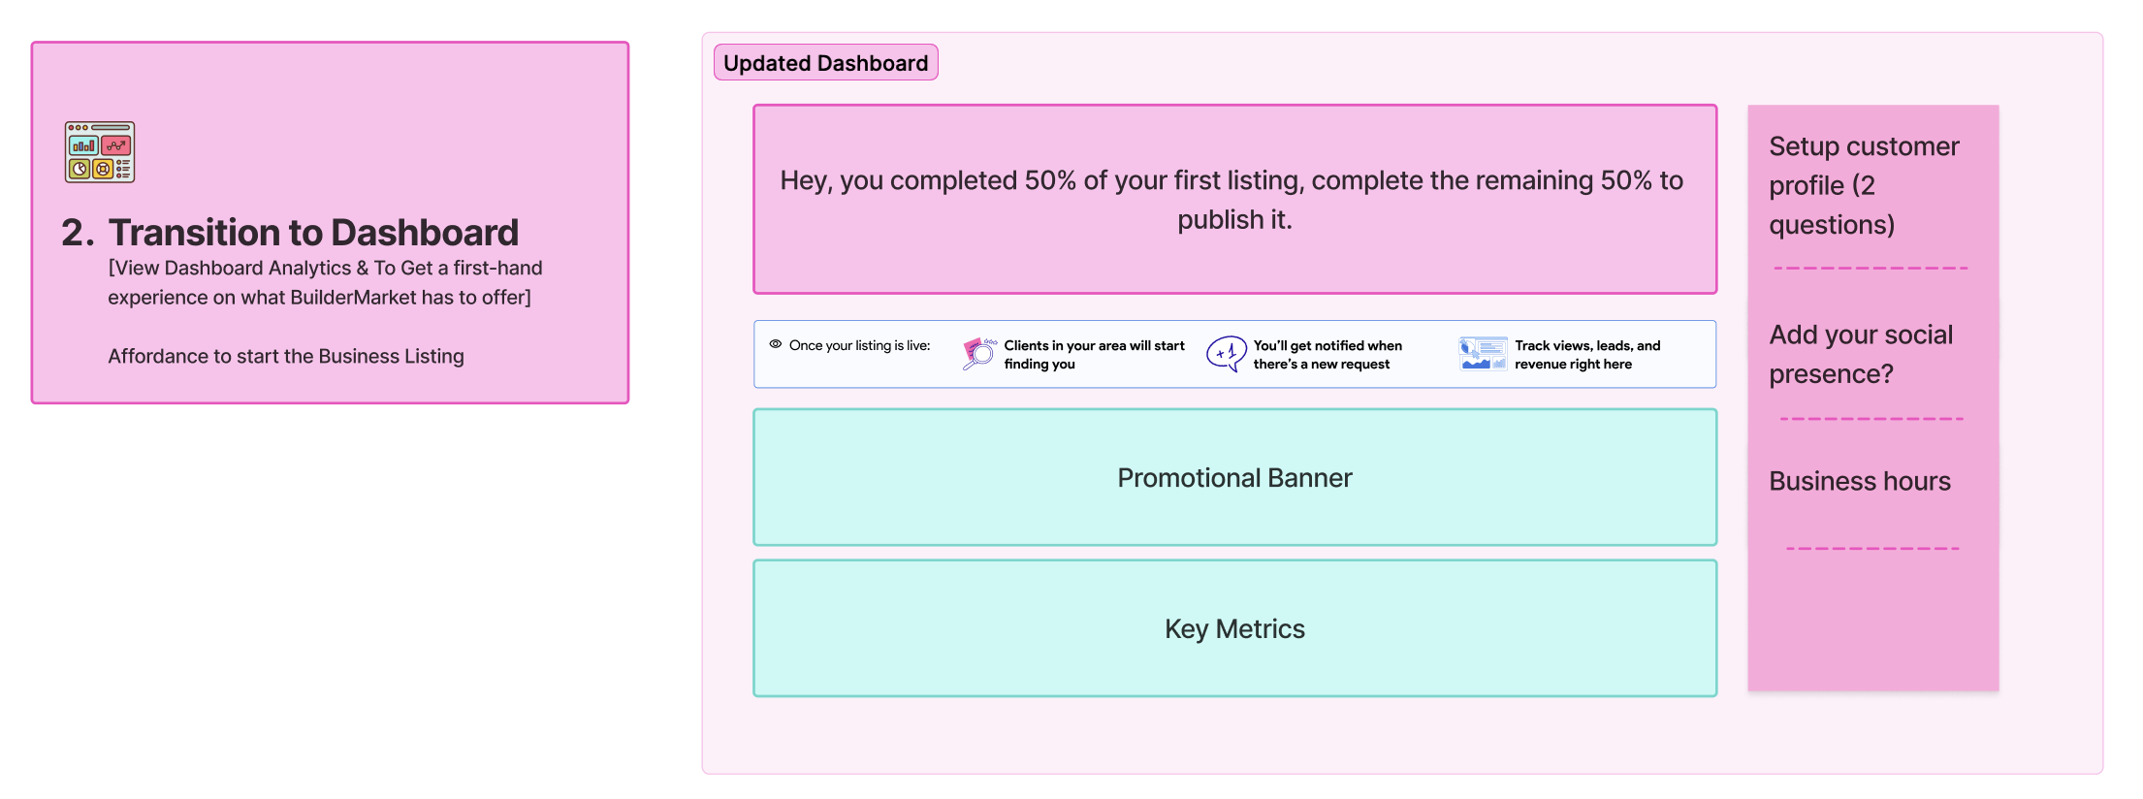Viewport: 2143px width, 799px height.
Task: Click the 'View Dashboard Analytics' description text
Action: (x=325, y=282)
